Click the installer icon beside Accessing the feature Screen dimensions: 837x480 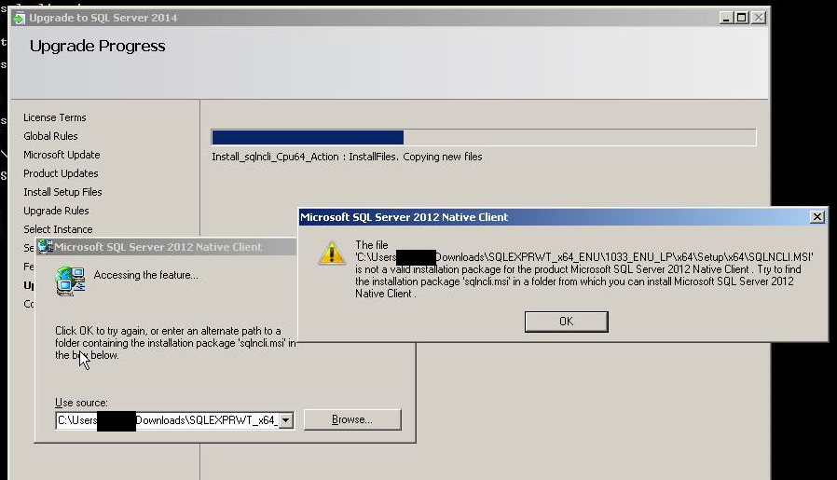click(70, 281)
